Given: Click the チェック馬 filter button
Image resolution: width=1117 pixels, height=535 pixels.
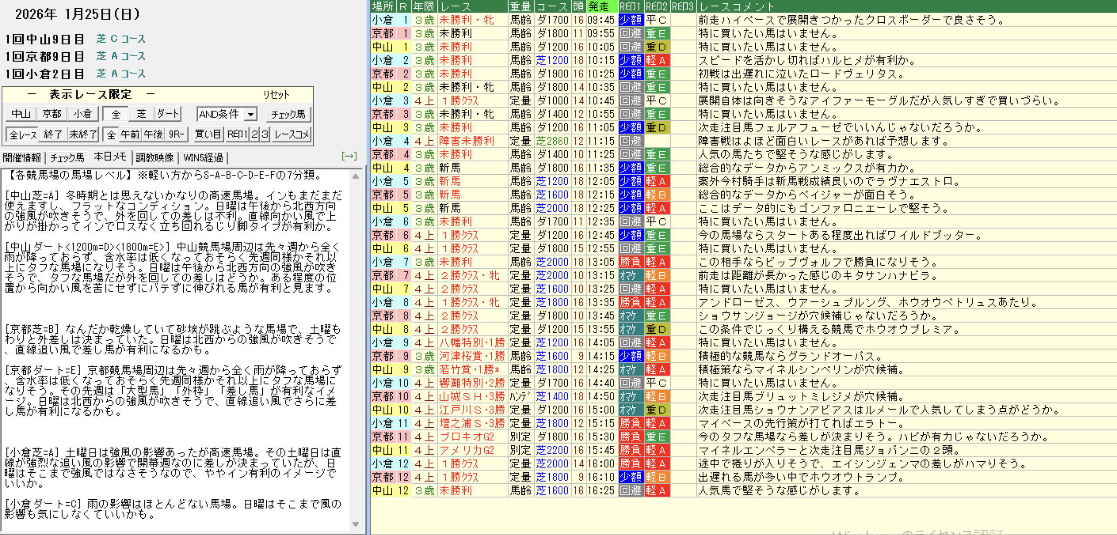Looking at the screenshot, I should click(x=288, y=115).
